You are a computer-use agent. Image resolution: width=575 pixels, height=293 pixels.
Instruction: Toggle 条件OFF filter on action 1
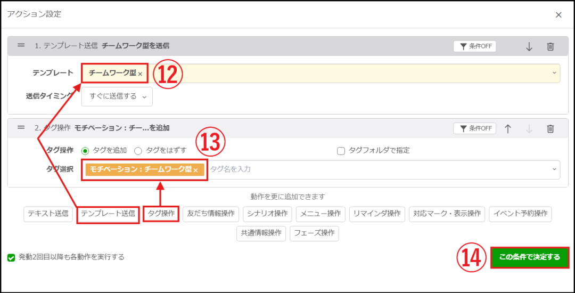(475, 46)
